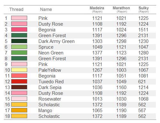The height and width of the screenshot is (123, 160).
Task: Click Madeira value 1377
Action: (97, 53)
